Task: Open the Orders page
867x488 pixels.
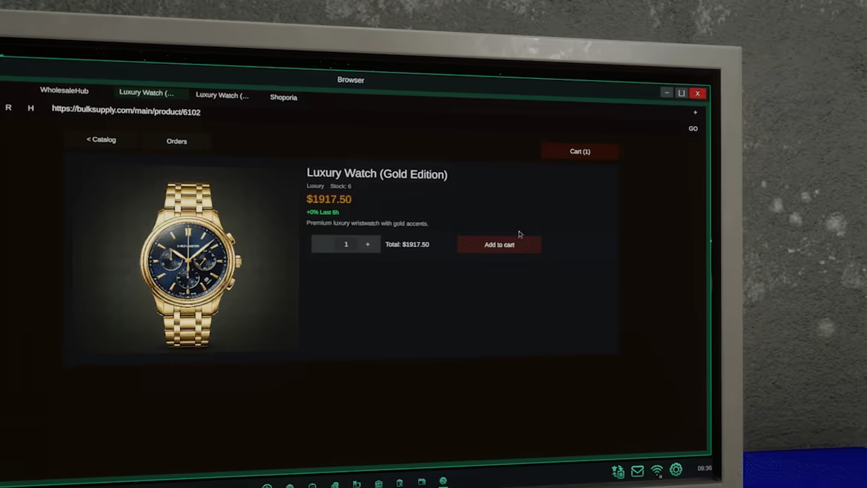Action: click(176, 141)
